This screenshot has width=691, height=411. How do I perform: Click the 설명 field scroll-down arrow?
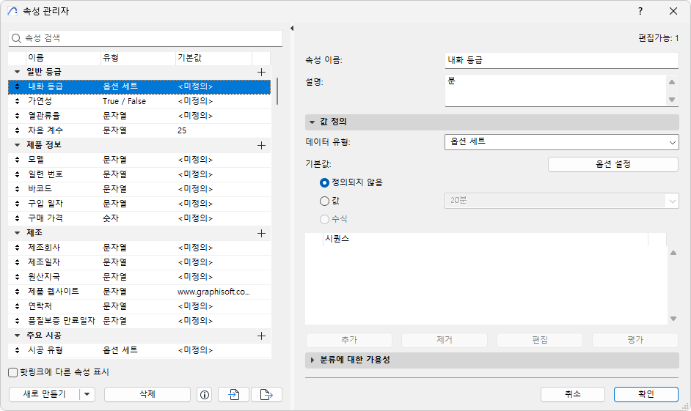coord(672,100)
